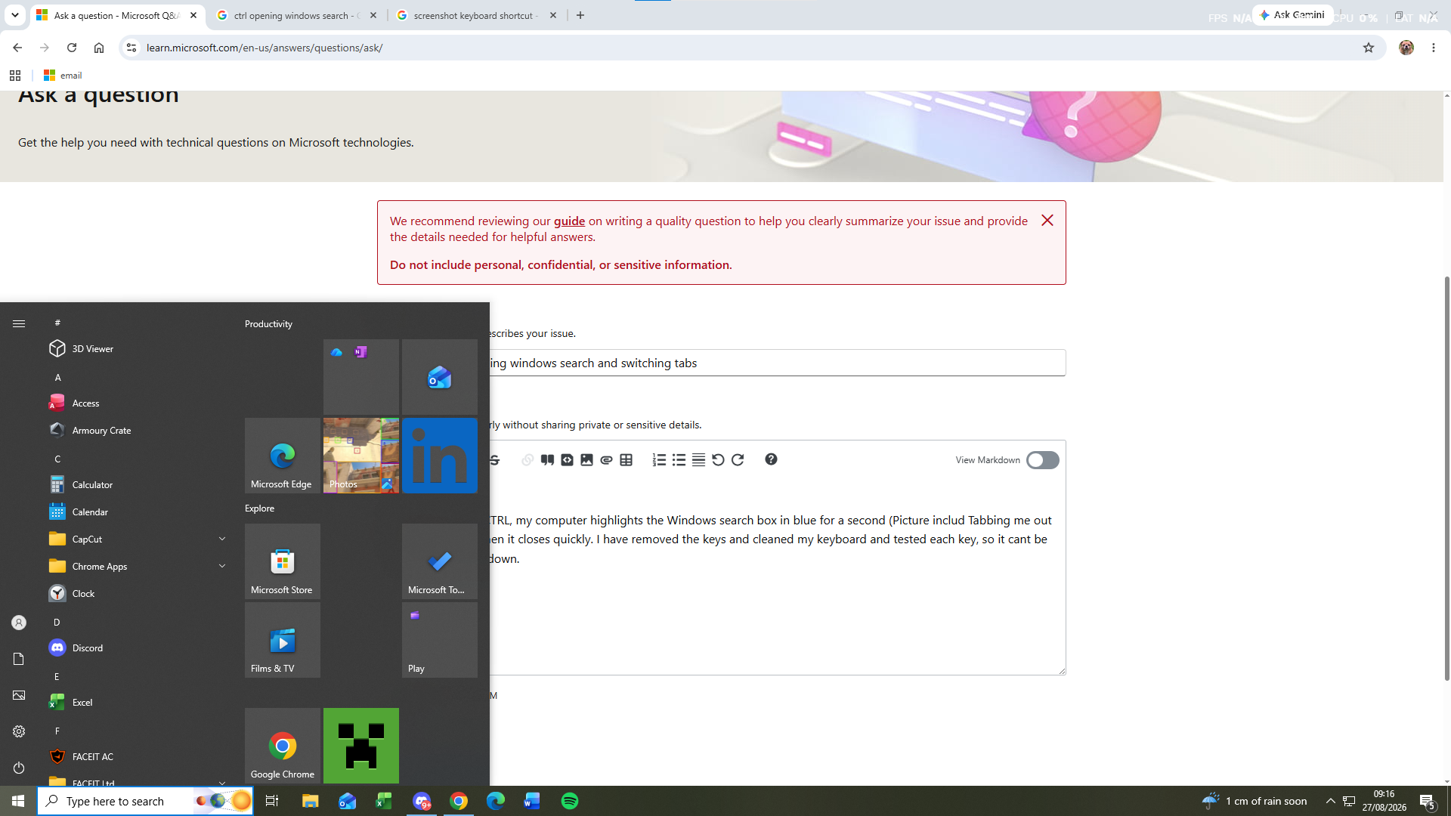Open the LinkedIn tile

(440, 456)
